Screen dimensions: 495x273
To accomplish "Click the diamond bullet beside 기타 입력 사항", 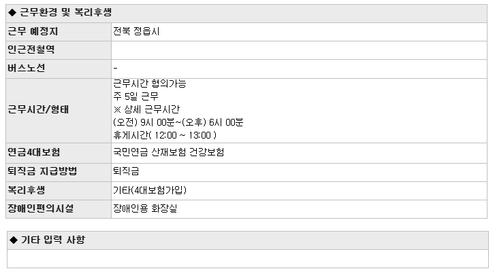I will (x=13, y=240).
